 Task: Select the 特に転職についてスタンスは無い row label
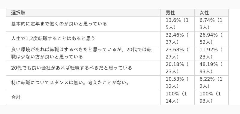coord(70,82)
